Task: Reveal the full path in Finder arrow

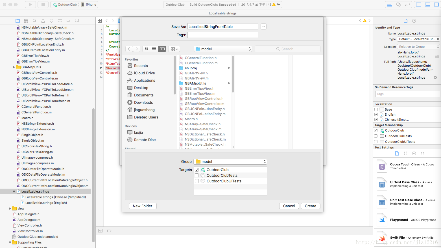Action: tap(435, 77)
